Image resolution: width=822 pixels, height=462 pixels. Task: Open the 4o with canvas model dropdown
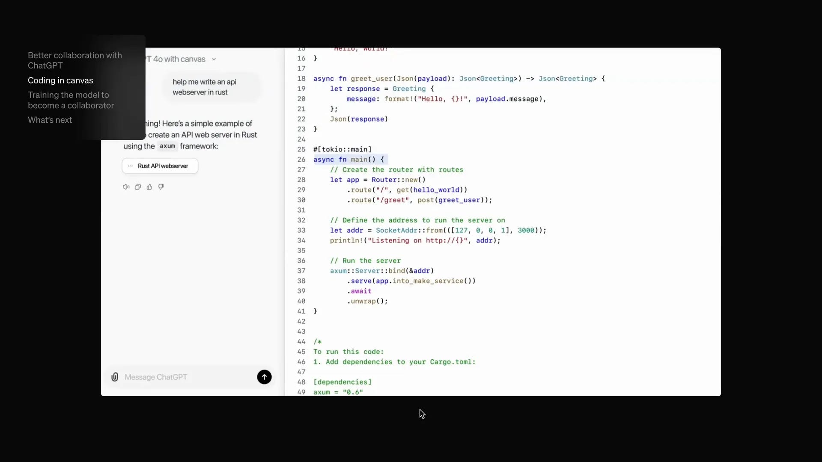(213, 59)
